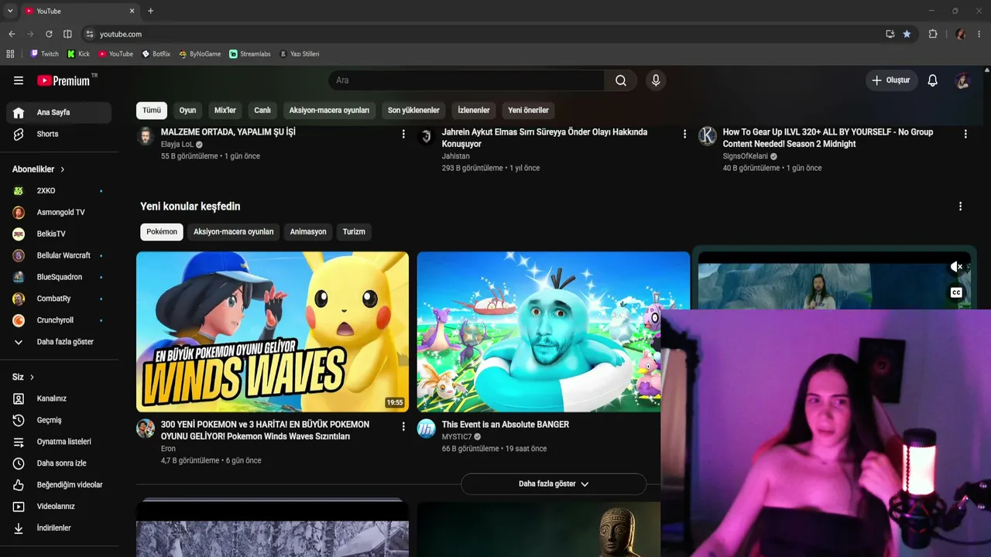Open Chrome tab search dropdown

coord(10,11)
